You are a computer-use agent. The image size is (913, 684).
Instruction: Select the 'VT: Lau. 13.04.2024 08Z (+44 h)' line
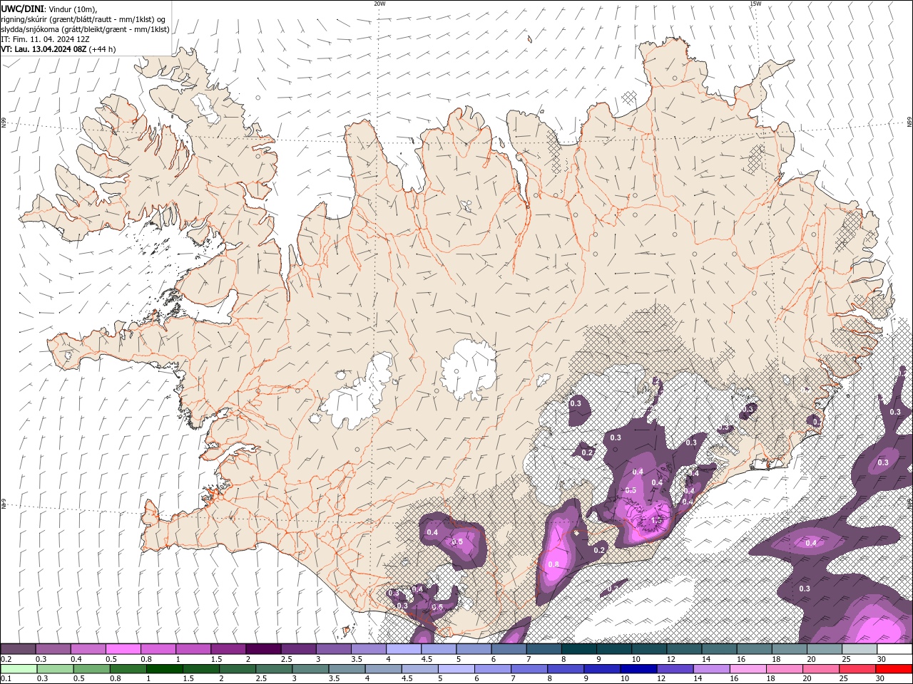point(58,49)
